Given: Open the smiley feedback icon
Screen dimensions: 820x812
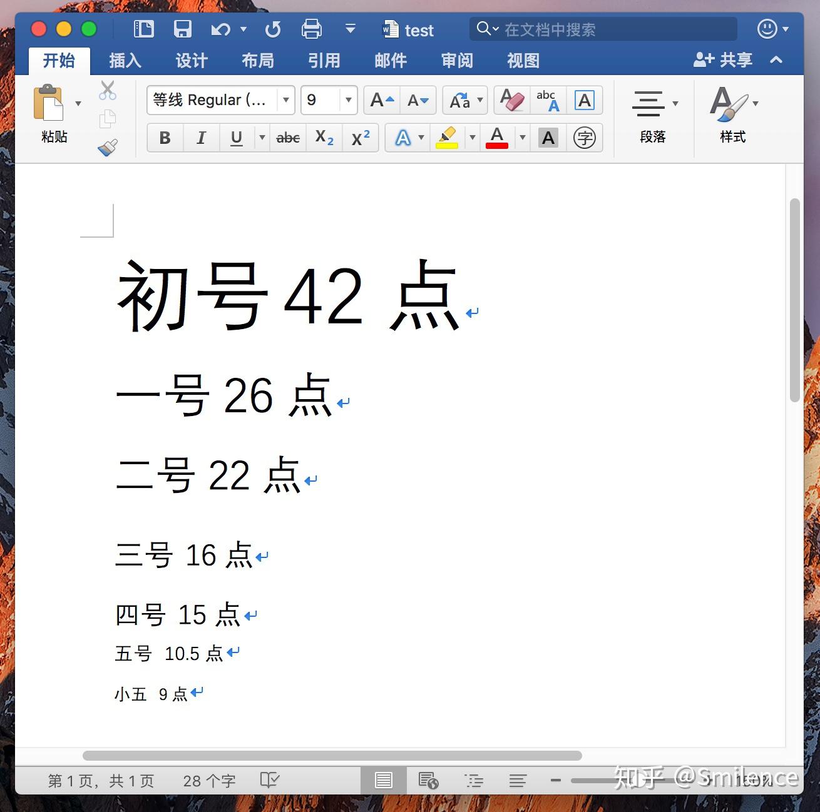Looking at the screenshot, I should click(x=767, y=29).
